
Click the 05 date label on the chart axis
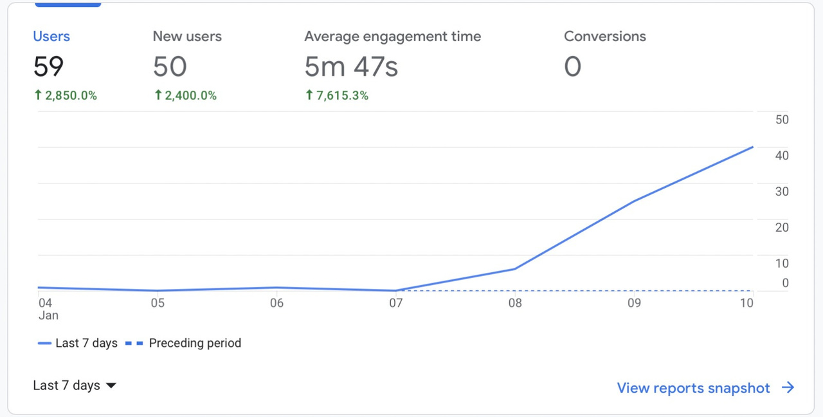click(x=158, y=303)
